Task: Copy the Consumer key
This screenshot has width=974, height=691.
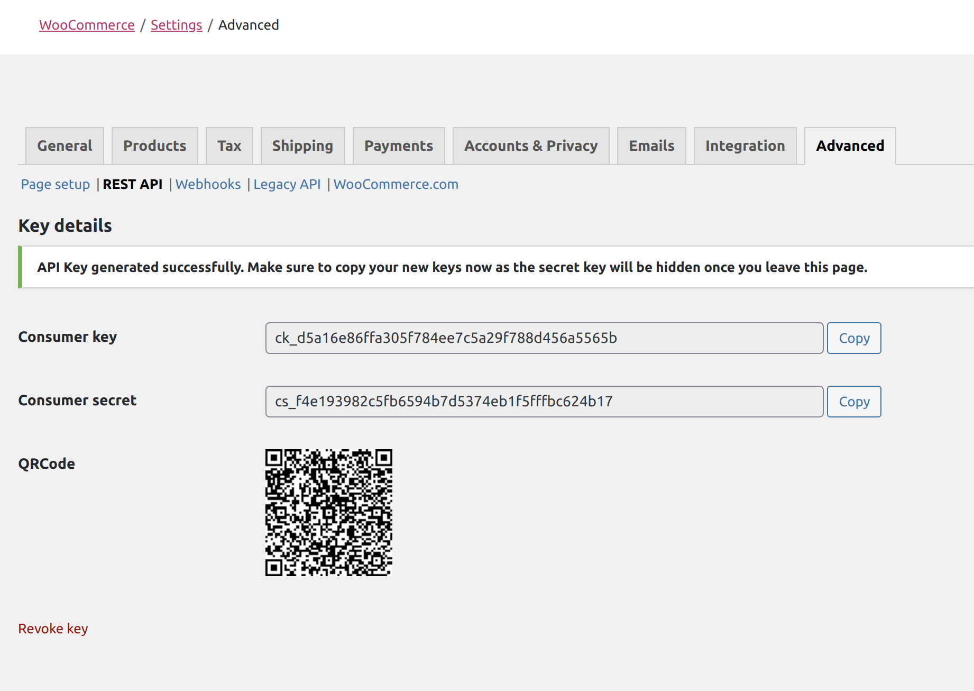Action: [854, 338]
